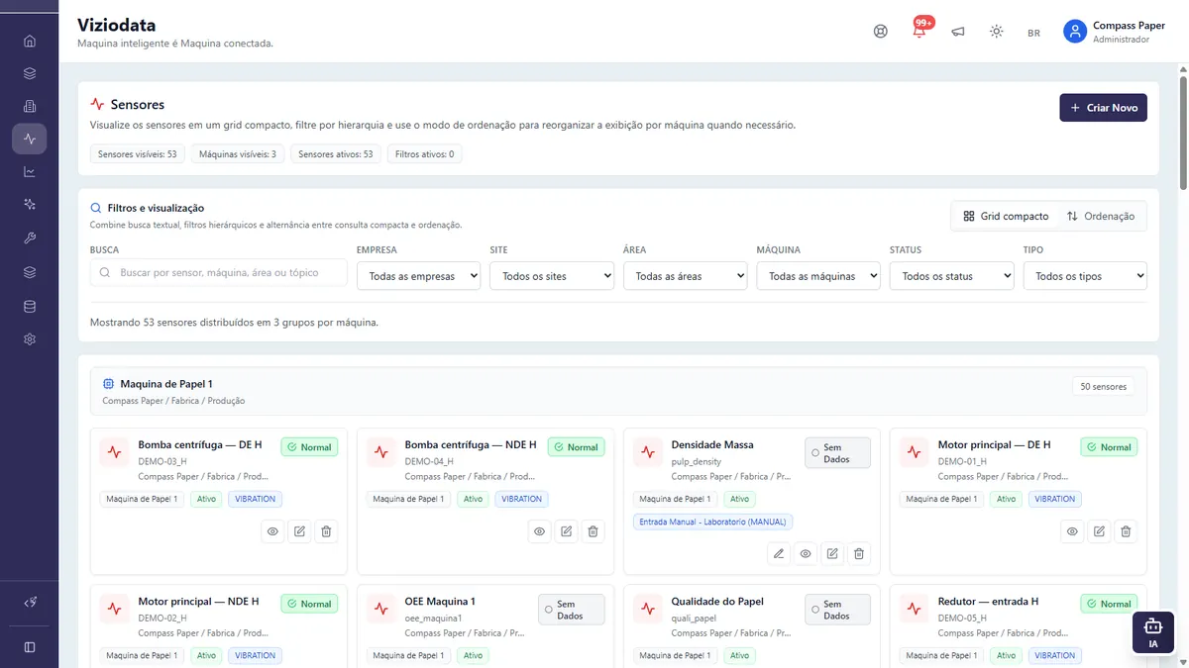Open the Todos os status dropdown
This screenshot has width=1189, height=668.
tap(951, 276)
